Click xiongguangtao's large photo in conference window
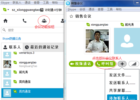Image resolution: width=140 pixels, height=100 pixels. click(x=97, y=41)
